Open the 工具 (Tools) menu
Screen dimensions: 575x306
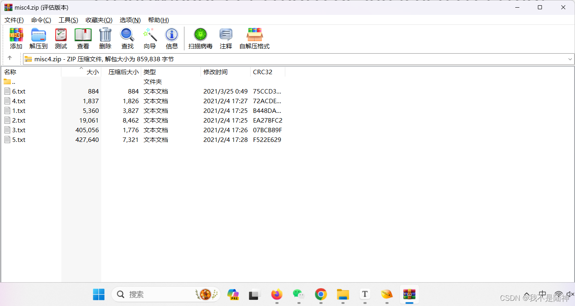pyautogui.click(x=68, y=20)
